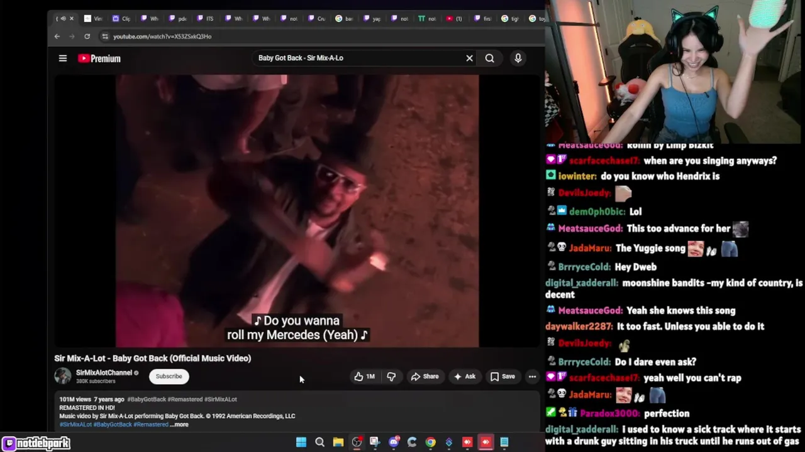
Task: Click chat username demOphObic
Action: click(x=597, y=212)
